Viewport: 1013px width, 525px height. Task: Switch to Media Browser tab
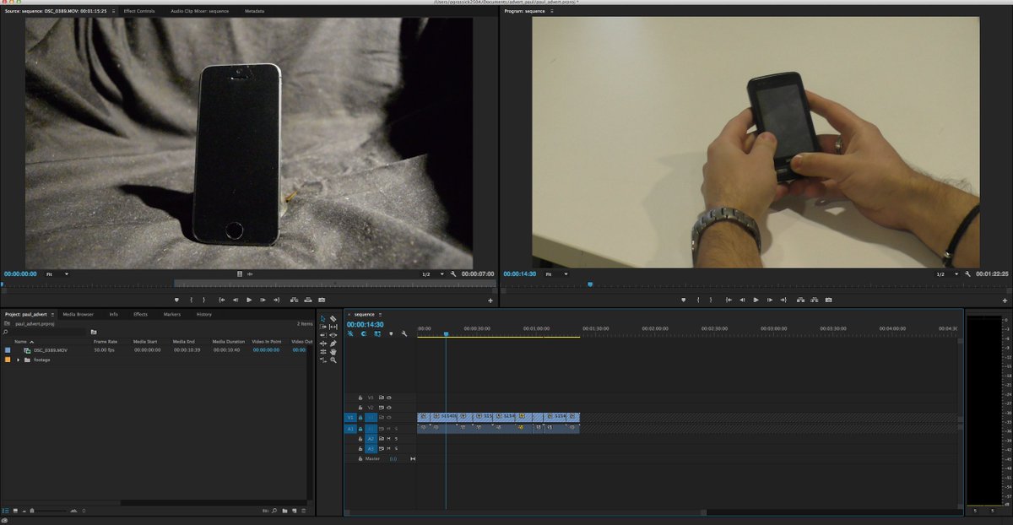pyautogui.click(x=79, y=314)
